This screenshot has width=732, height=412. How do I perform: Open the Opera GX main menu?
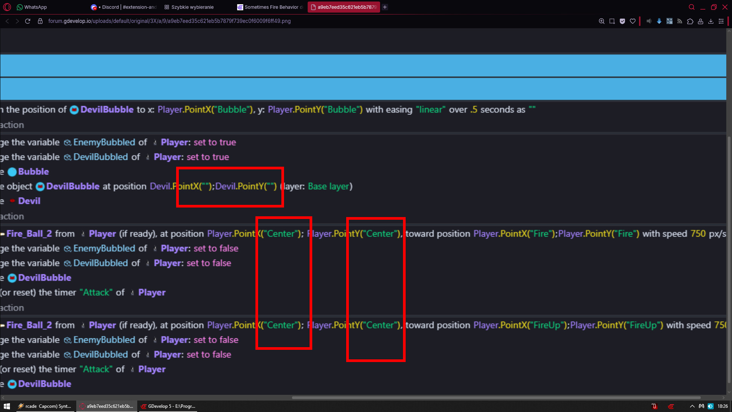coord(7,7)
